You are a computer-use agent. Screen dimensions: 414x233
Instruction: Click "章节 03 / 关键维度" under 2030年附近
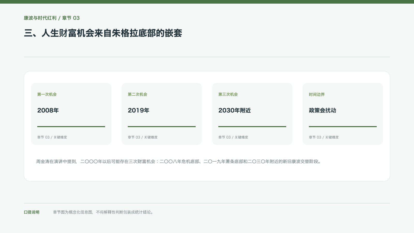click(x=233, y=137)
